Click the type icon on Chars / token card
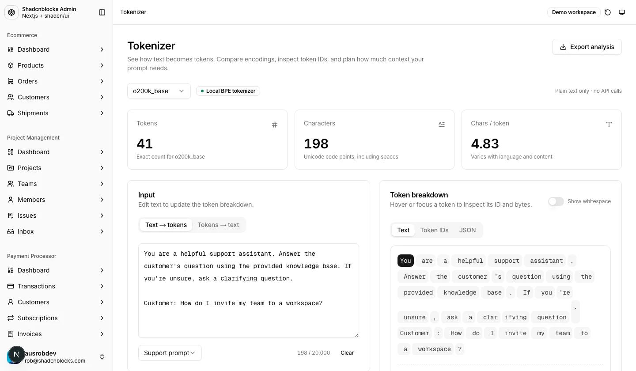 click(x=609, y=125)
